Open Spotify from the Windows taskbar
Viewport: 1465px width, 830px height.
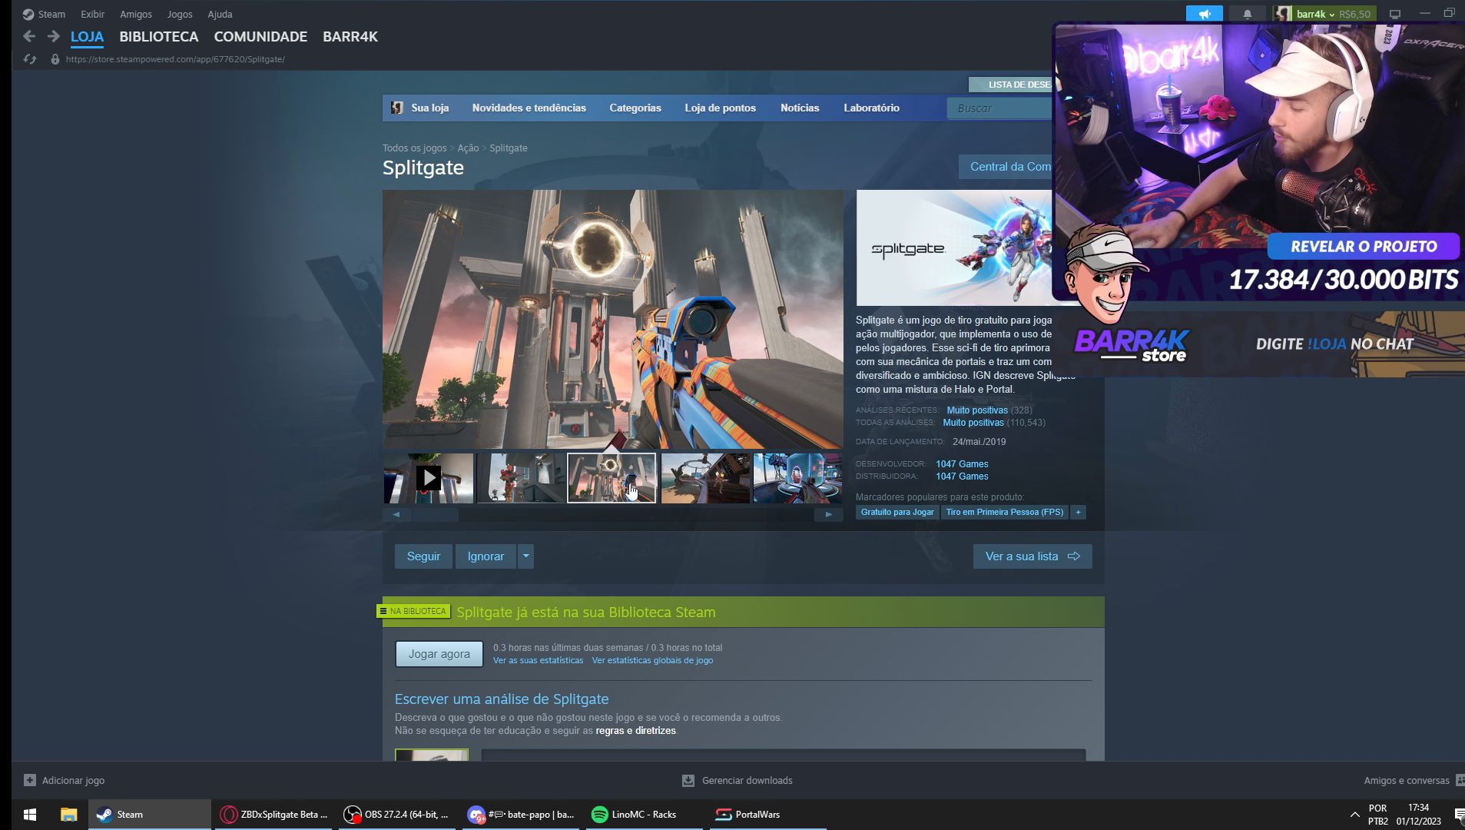[x=600, y=815]
